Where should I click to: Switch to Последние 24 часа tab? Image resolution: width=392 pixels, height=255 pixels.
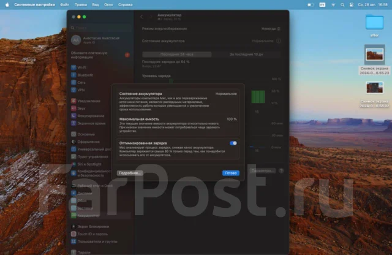tap(177, 55)
